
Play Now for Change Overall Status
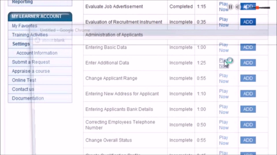pyautogui.click(x=224, y=140)
